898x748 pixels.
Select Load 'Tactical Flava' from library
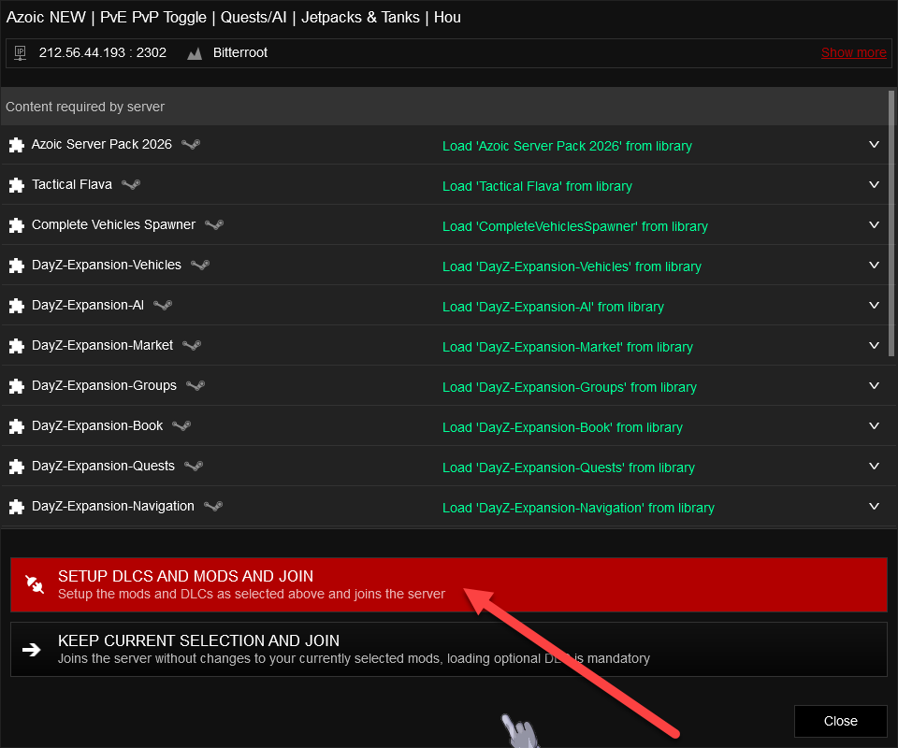pyautogui.click(x=537, y=186)
